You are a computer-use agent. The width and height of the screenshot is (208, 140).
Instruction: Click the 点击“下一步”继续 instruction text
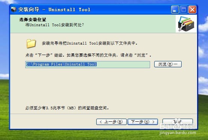pos(88,55)
